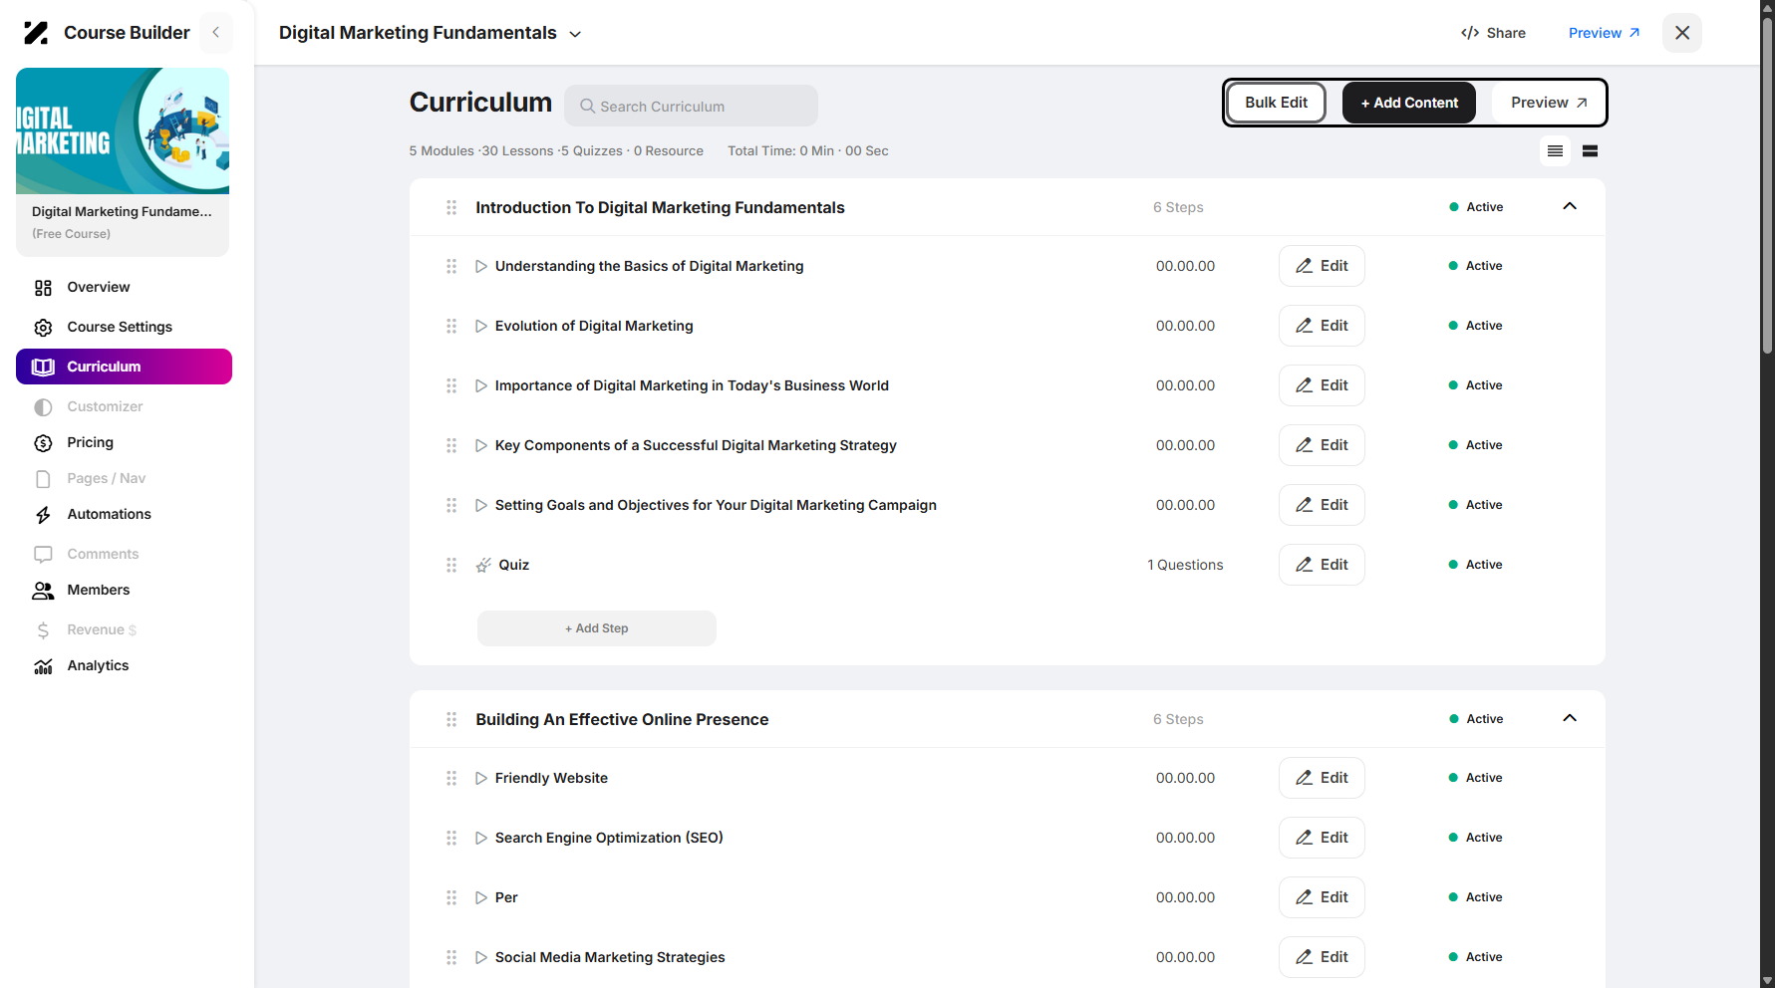
Task: Toggle Active status of Building An Effective module
Action: 1476,719
